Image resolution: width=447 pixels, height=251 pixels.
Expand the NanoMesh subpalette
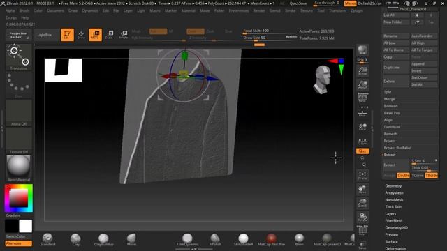(x=394, y=200)
